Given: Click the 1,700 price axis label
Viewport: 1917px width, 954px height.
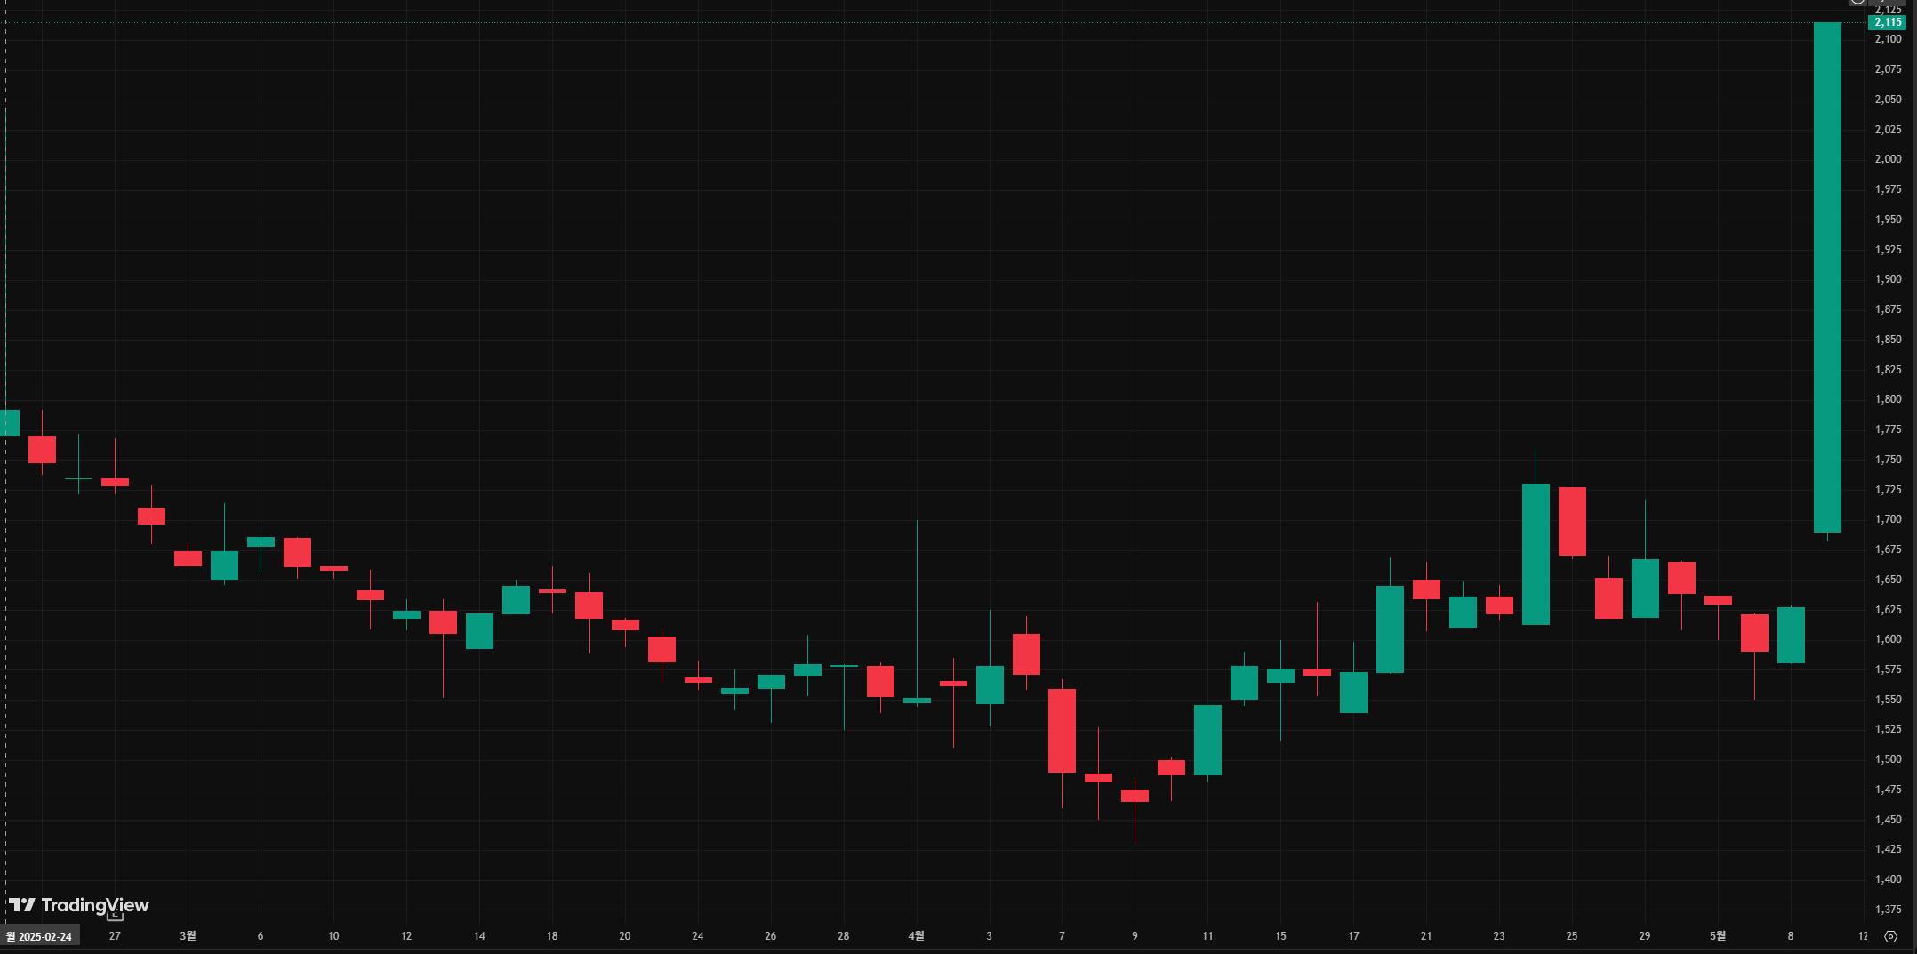Looking at the screenshot, I should (1889, 519).
